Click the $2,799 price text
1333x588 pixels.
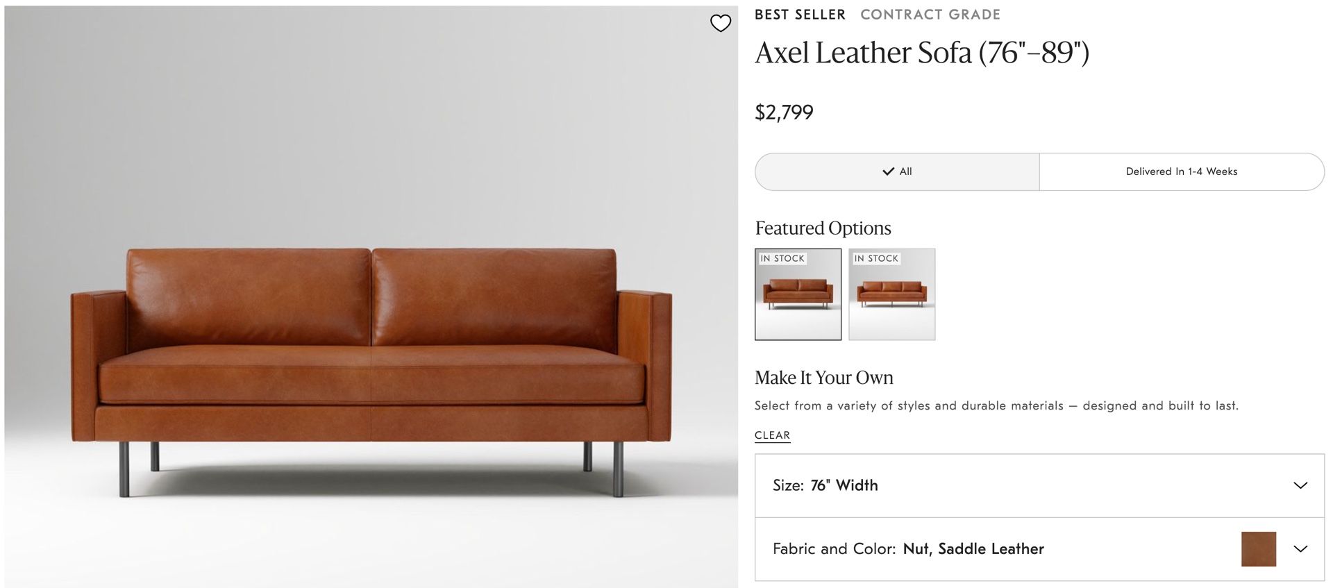point(784,112)
